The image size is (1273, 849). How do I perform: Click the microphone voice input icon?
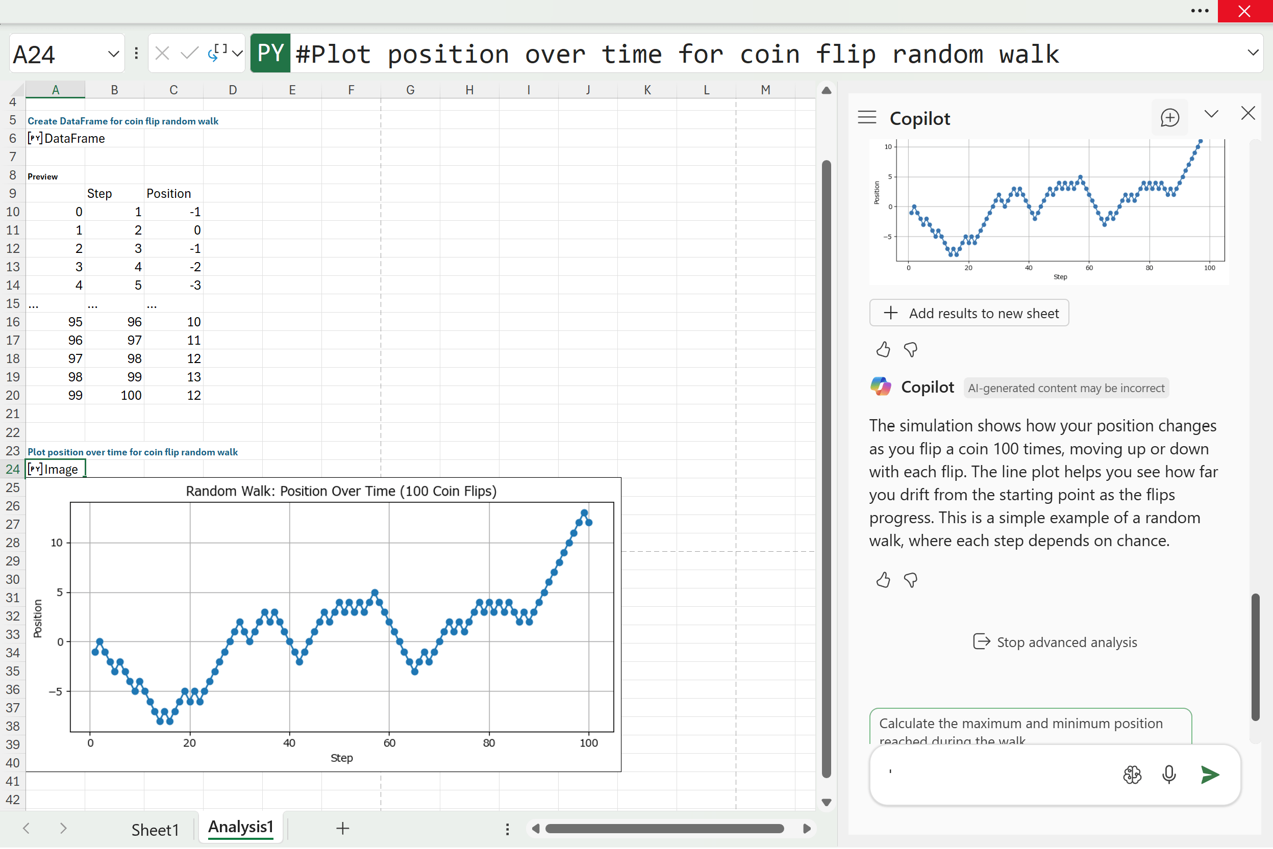(1168, 775)
